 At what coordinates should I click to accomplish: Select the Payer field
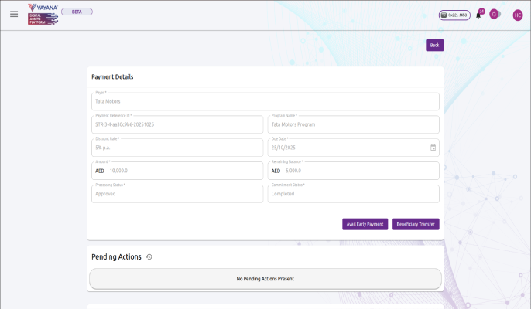(265, 101)
